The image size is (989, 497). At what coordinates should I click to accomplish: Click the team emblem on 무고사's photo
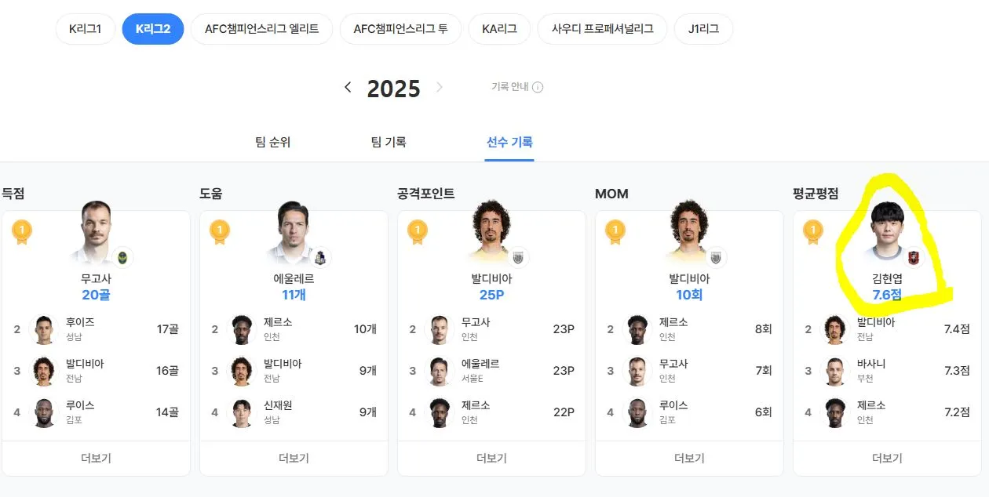coord(123,257)
